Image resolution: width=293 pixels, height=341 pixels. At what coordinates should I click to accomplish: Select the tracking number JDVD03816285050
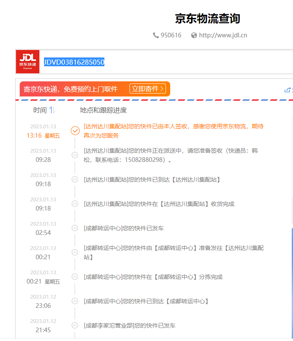[x=74, y=62]
